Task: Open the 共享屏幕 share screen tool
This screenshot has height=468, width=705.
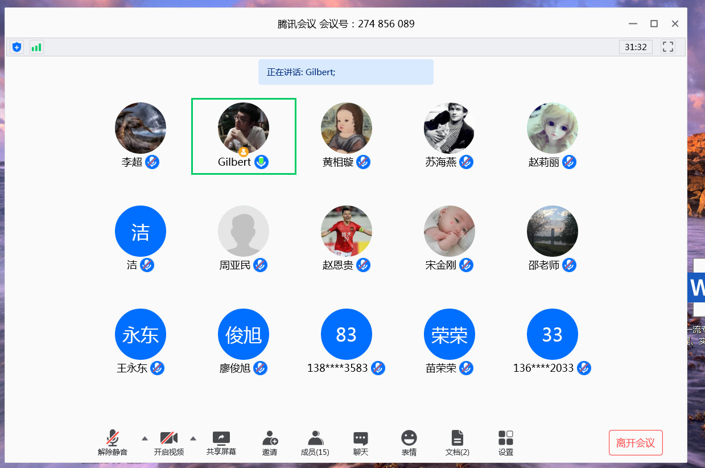Action: coord(221,443)
